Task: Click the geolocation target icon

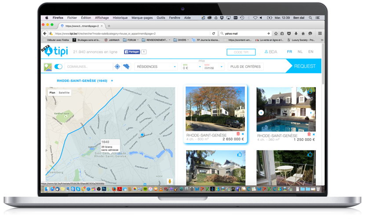Action: [x=117, y=67]
